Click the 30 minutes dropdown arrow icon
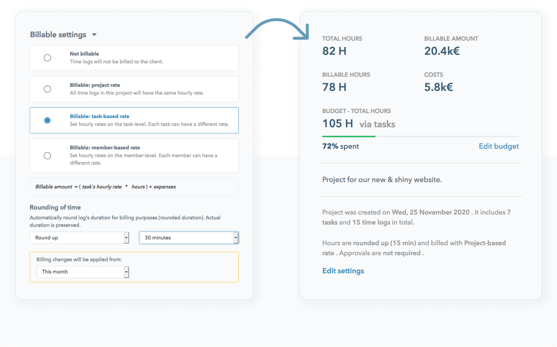Image resolution: width=557 pixels, height=347 pixels. pos(236,238)
